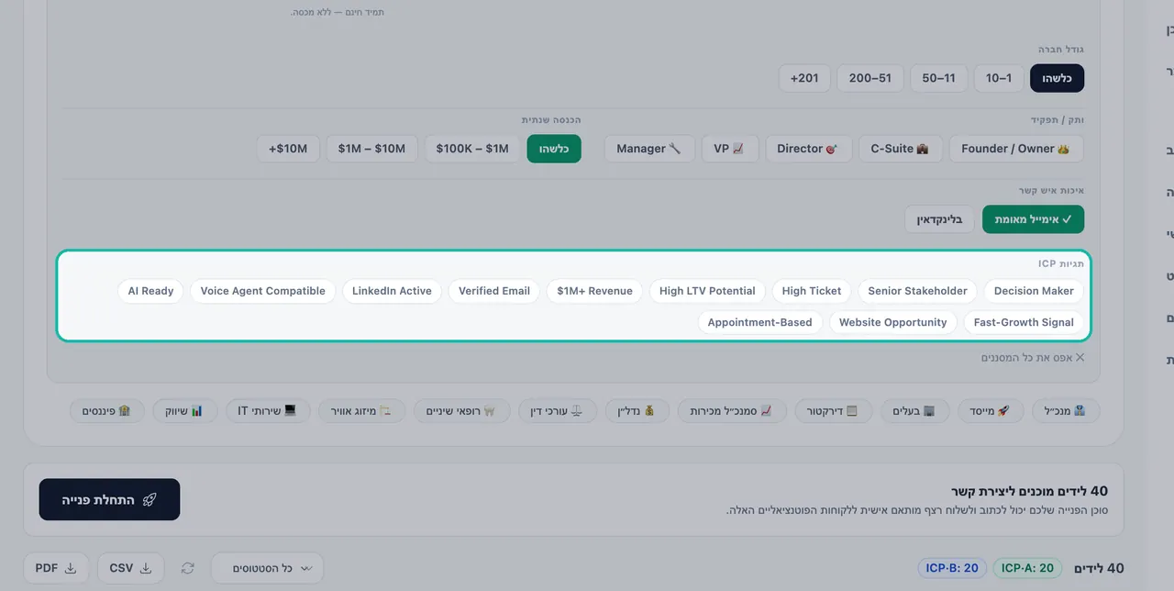1174x591 pixels.
Task: Open the כל הסטטוסים status dropdown
Action: point(267,568)
